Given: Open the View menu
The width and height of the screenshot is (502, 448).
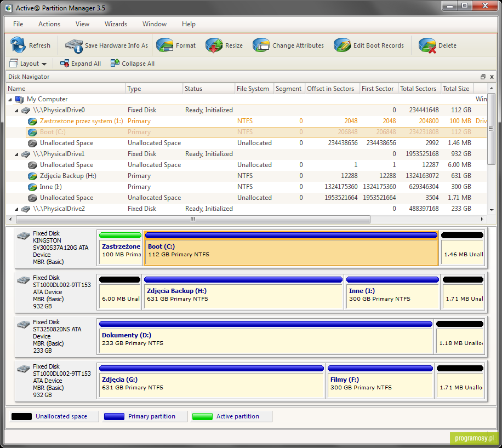Looking at the screenshot, I should click(x=82, y=24).
